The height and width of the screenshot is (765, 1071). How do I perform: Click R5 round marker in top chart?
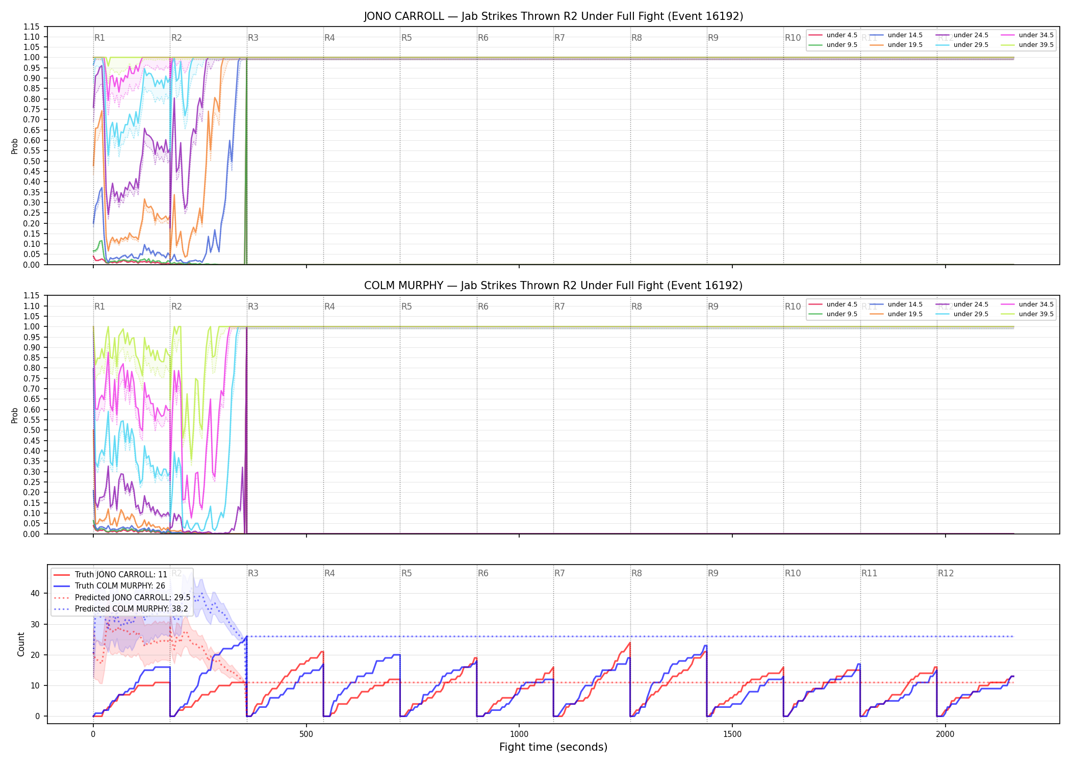coord(406,38)
